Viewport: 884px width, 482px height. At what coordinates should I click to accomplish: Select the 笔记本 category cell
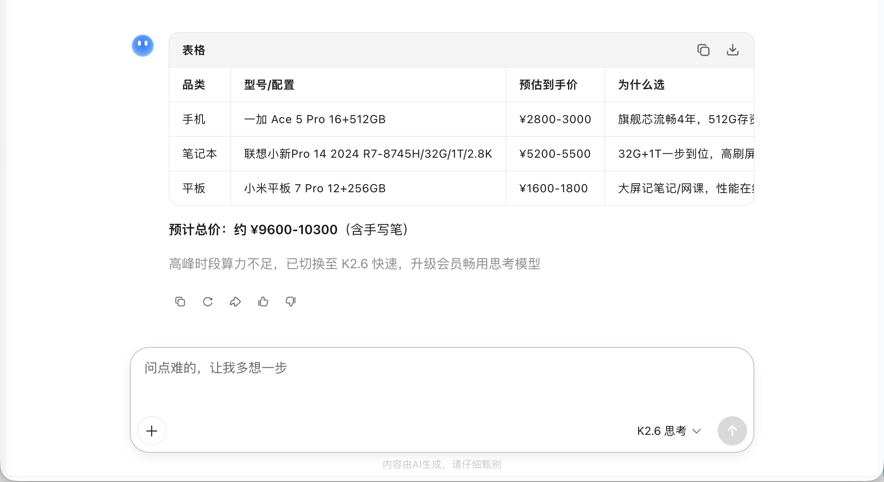tap(200, 154)
